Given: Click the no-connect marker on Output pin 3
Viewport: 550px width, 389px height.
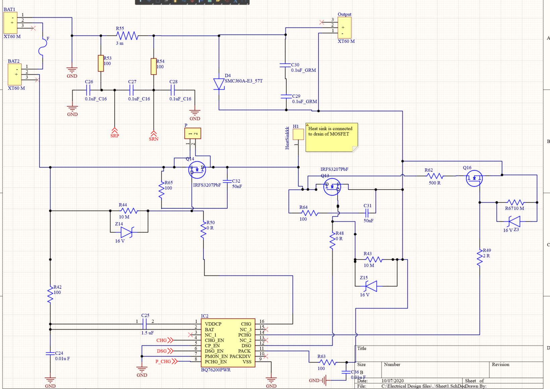Looking at the screenshot, I should coord(322,22).
